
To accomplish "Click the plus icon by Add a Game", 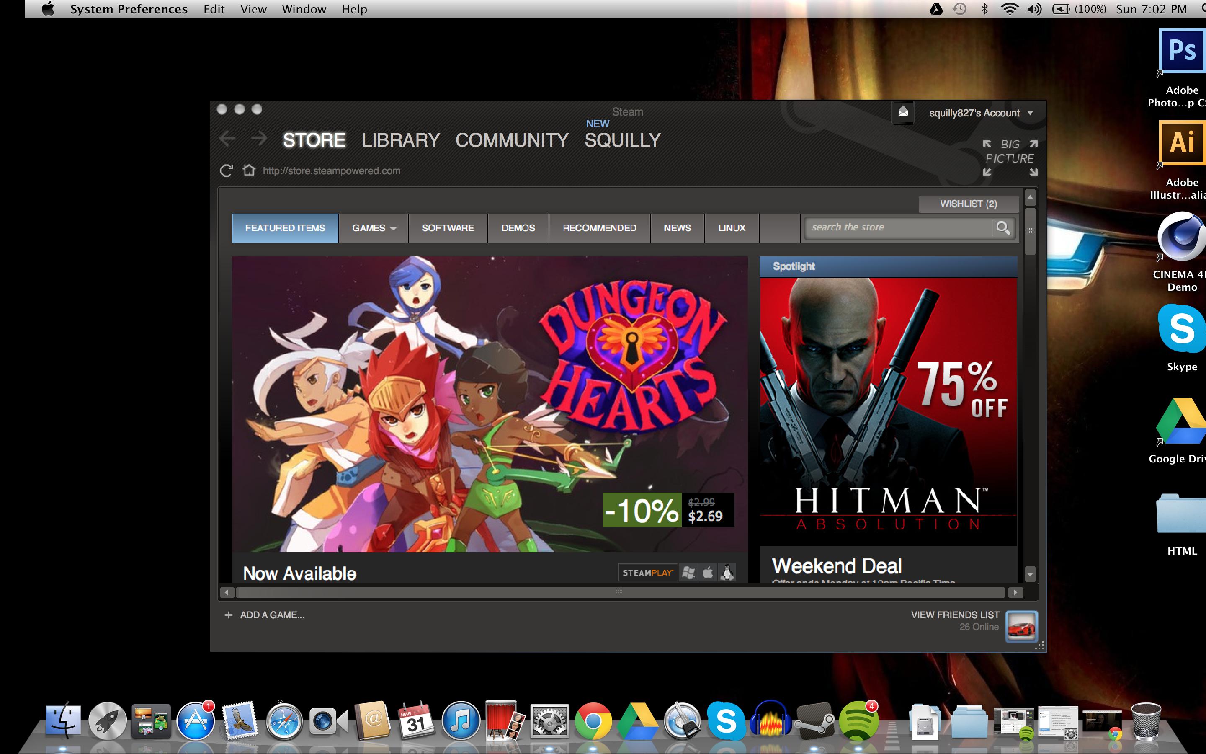I will 228,615.
